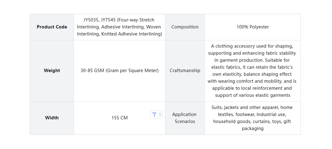Click the word 'packaging' in Application Scenarios
The image size is (332, 149).
coord(253,128)
